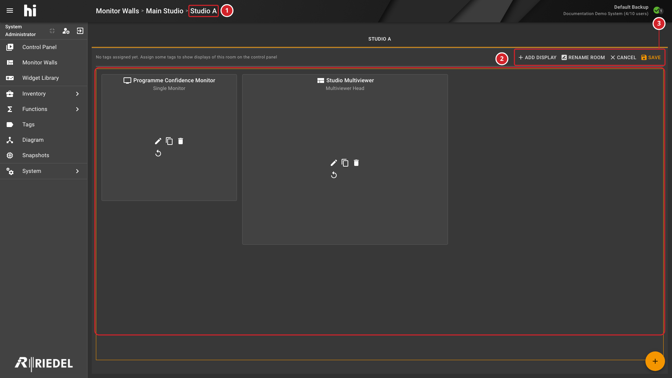Open Widget Library in sidebar
Image resolution: width=672 pixels, height=378 pixels.
[x=43, y=78]
